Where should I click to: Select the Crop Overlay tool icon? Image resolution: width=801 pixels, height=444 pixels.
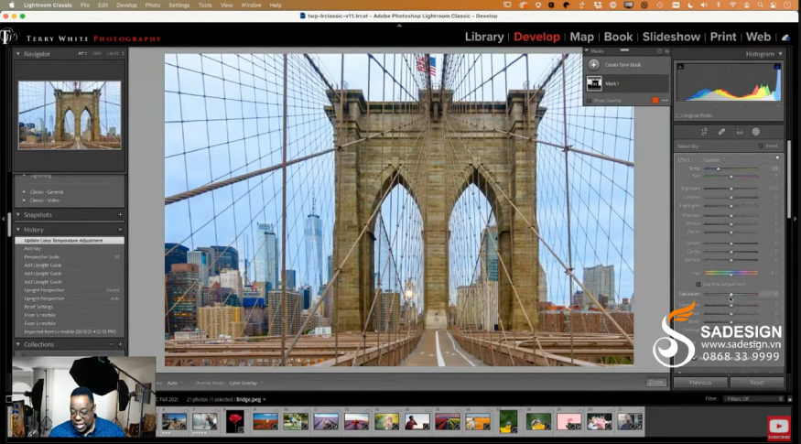click(x=704, y=132)
